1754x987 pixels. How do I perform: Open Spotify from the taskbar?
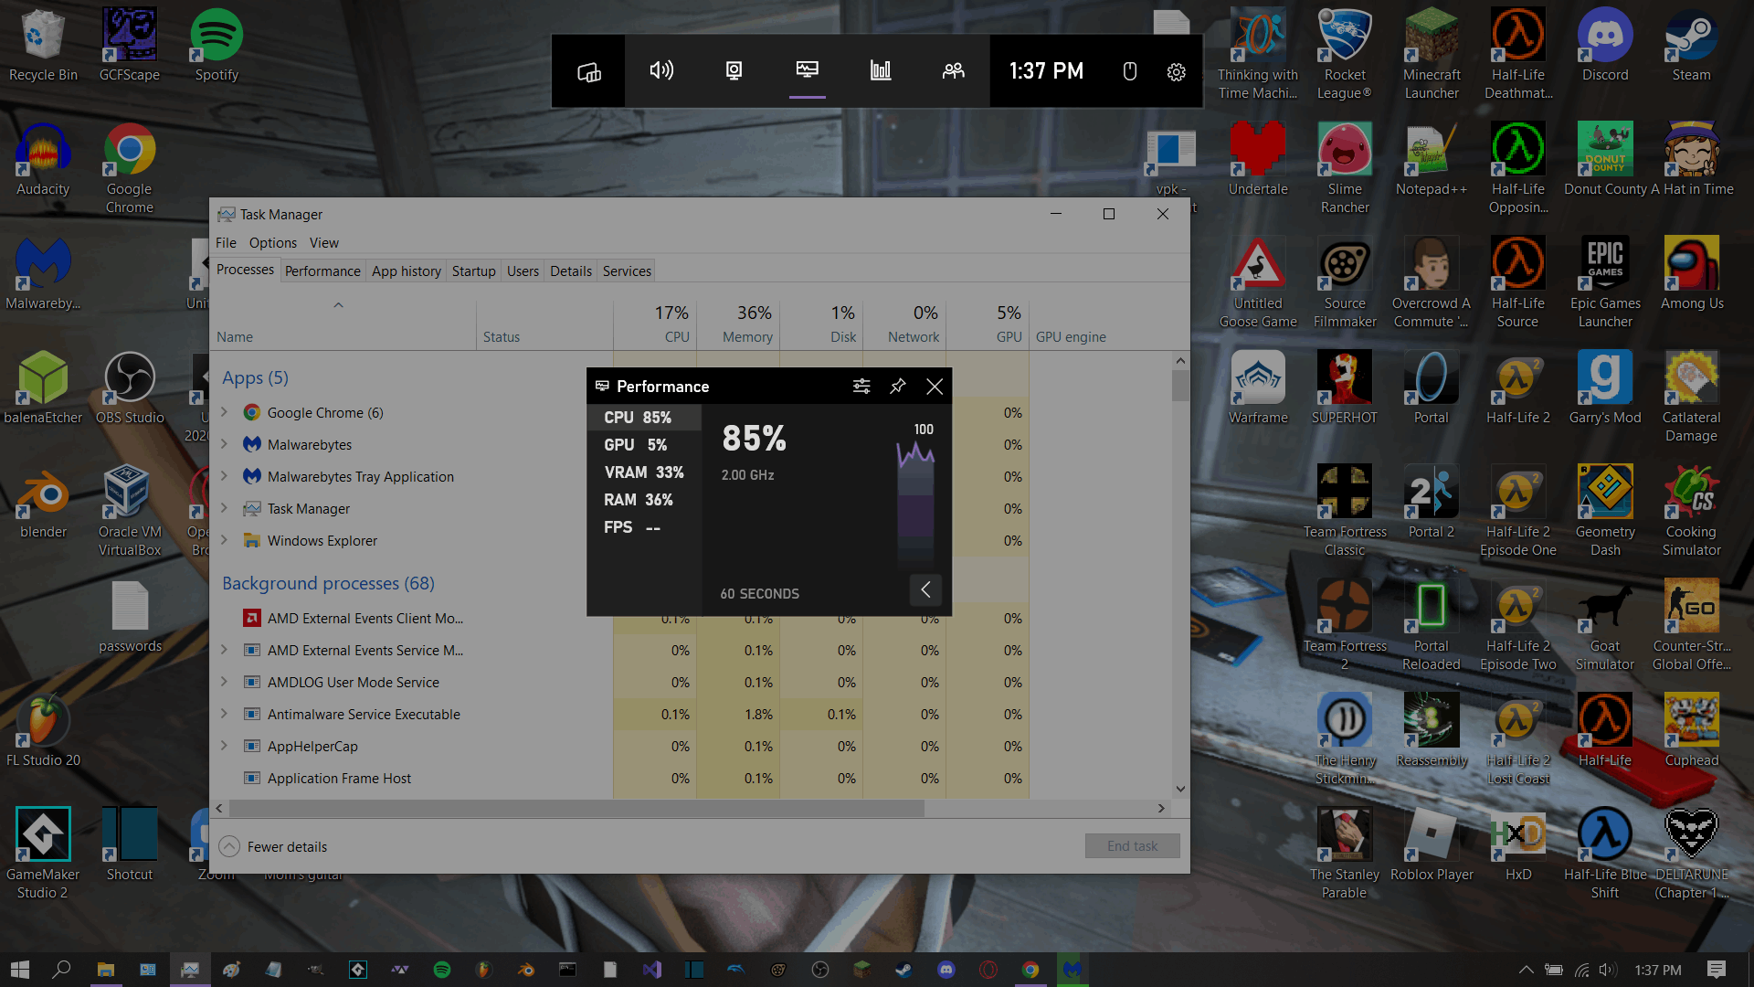442,970
